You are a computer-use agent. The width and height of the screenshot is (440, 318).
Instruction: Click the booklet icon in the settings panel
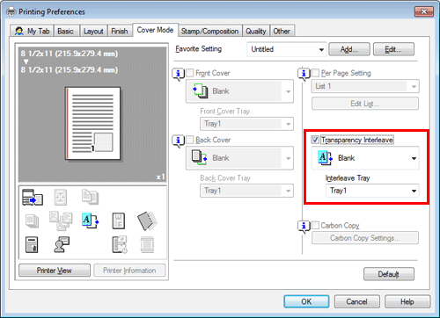click(x=147, y=221)
